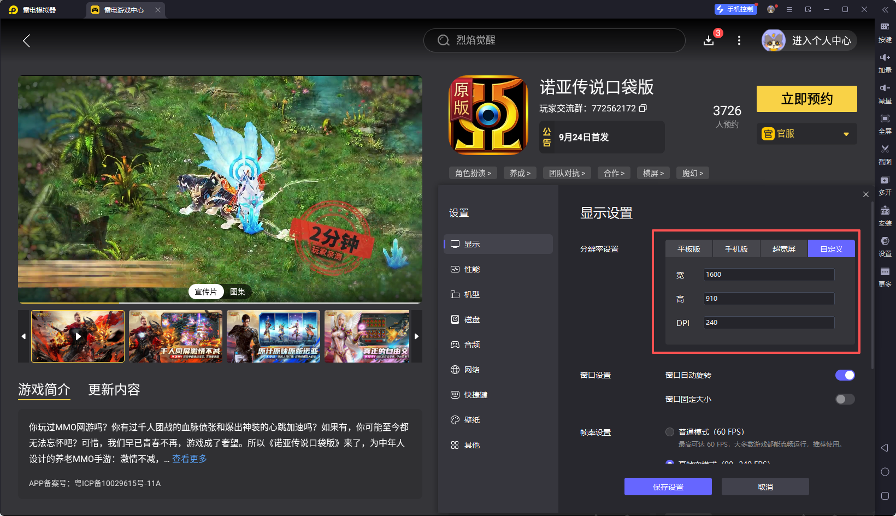Click the 高 height input field

(769, 299)
